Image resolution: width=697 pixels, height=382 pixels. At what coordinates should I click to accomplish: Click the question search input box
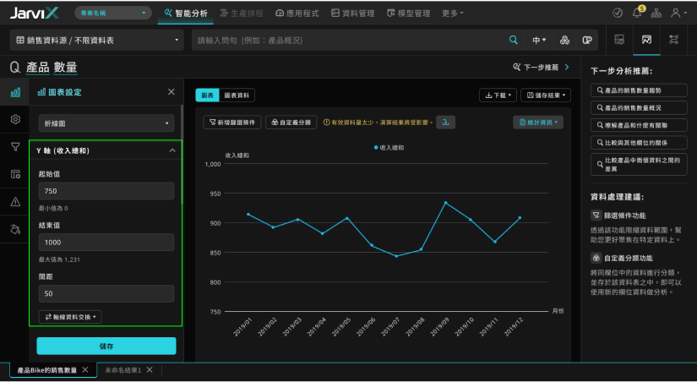tap(351, 40)
